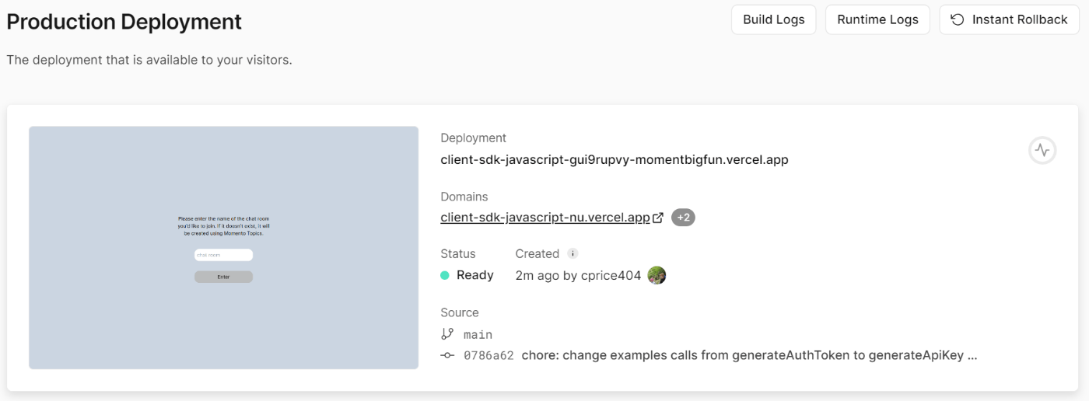Click the info icon next to Created
The image size is (1089, 401).
[573, 253]
